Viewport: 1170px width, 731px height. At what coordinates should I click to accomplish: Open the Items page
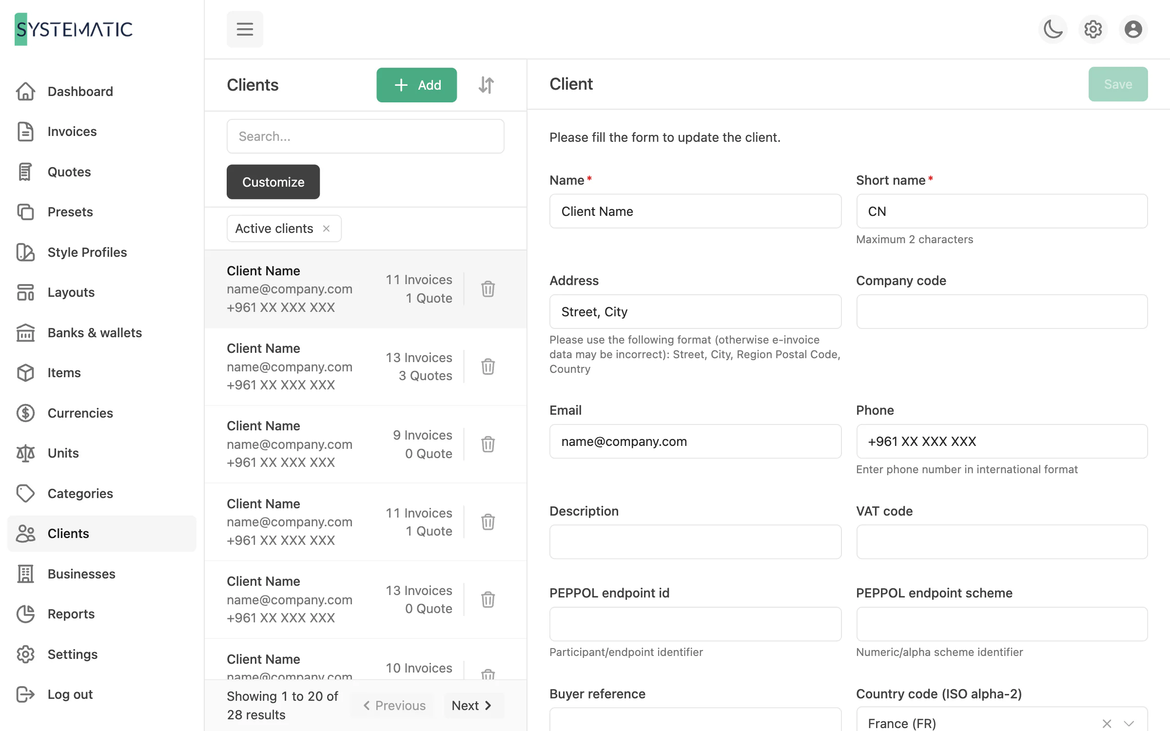pyautogui.click(x=101, y=373)
